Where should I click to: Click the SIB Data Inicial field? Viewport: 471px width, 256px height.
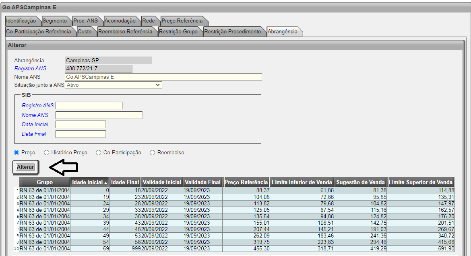pyautogui.click(x=81, y=125)
